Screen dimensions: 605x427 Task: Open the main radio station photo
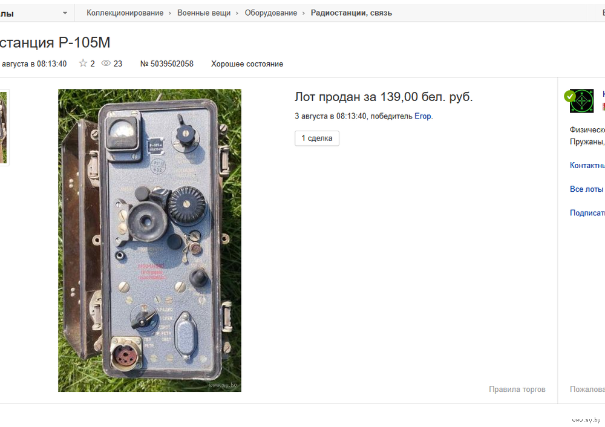(149, 240)
